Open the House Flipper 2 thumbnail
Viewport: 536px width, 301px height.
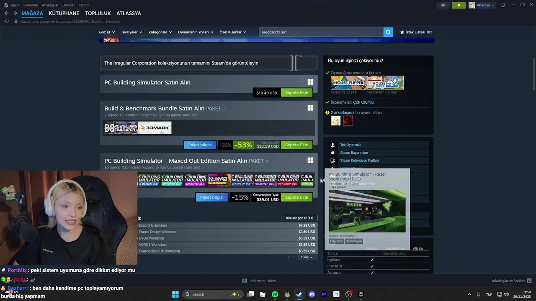point(386,82)
